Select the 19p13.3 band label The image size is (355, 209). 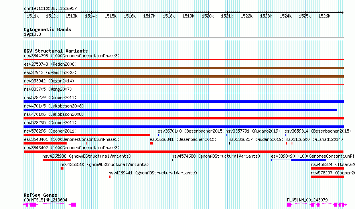(x=32, y=34)
